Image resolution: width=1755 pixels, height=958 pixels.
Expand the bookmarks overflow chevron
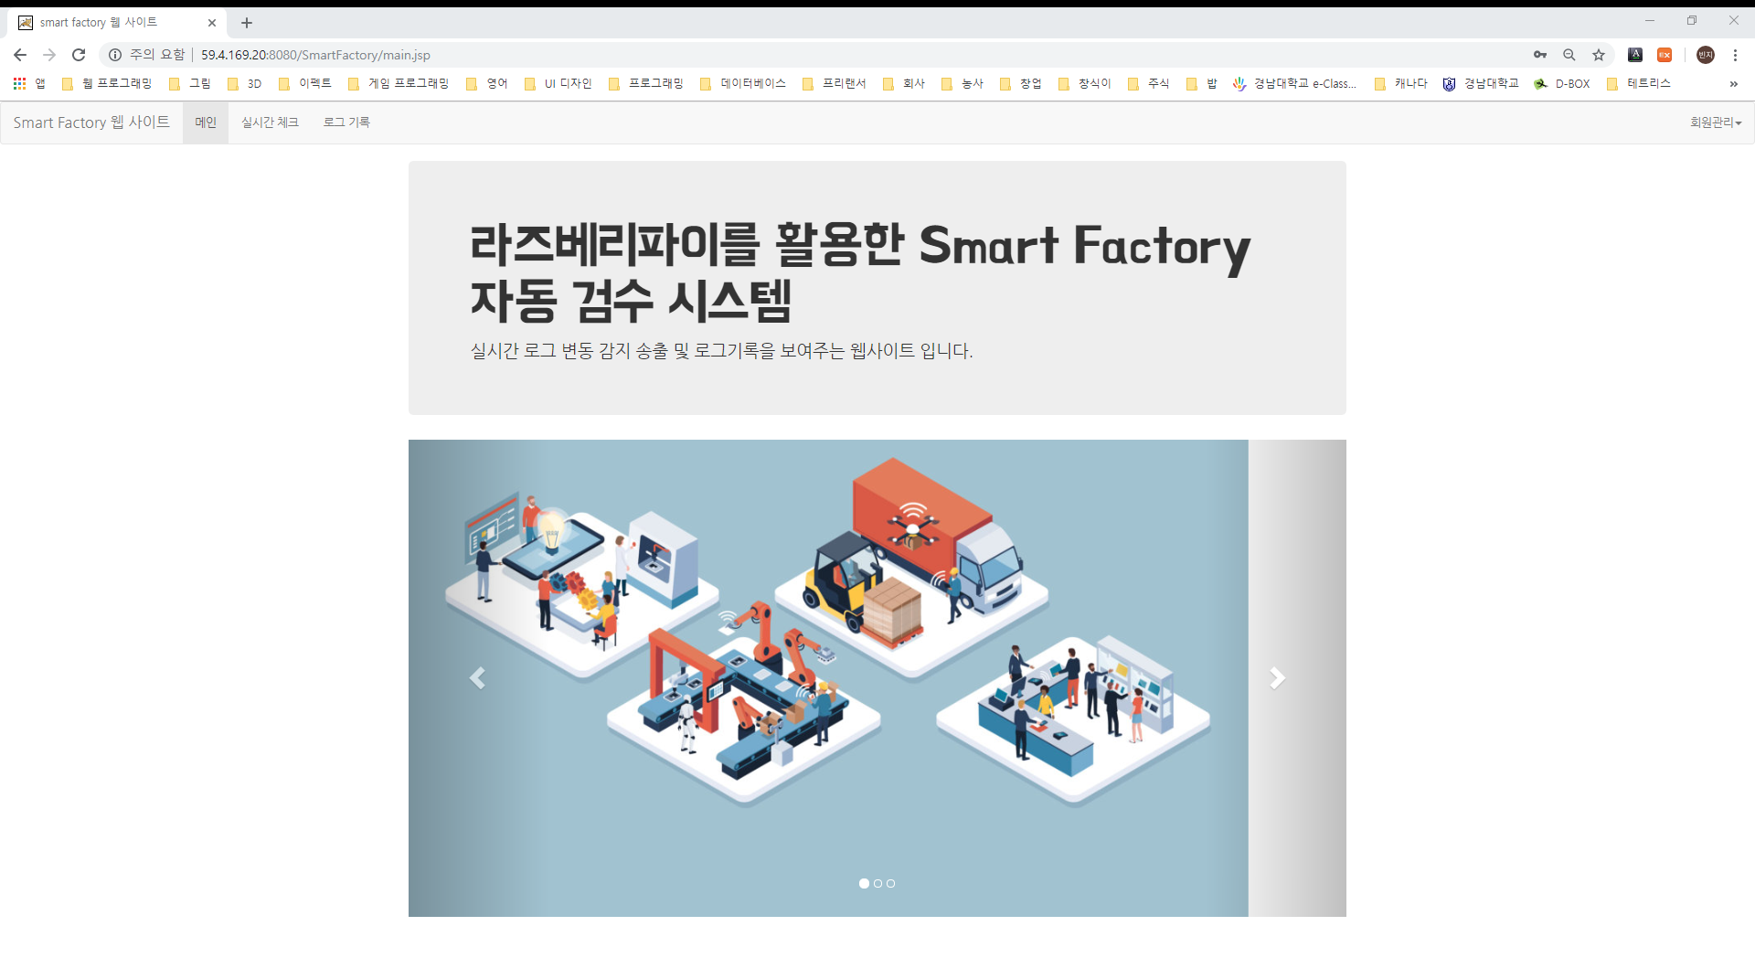1734,84
